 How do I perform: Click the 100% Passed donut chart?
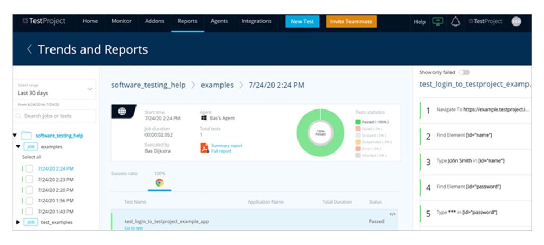point(320,132)
